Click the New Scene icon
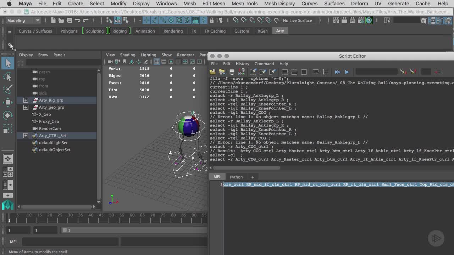The width and height of the screenshot is (454, 255). pyautogui.click(x=53, y=20)
